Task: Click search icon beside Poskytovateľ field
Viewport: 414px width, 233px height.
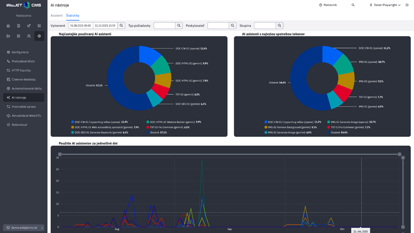Action: [233, 26]
